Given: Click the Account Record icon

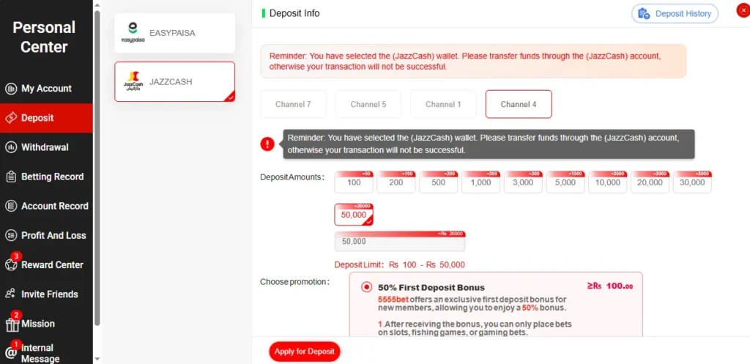Looking at the screenshot, I should click(x=11, y=206).
